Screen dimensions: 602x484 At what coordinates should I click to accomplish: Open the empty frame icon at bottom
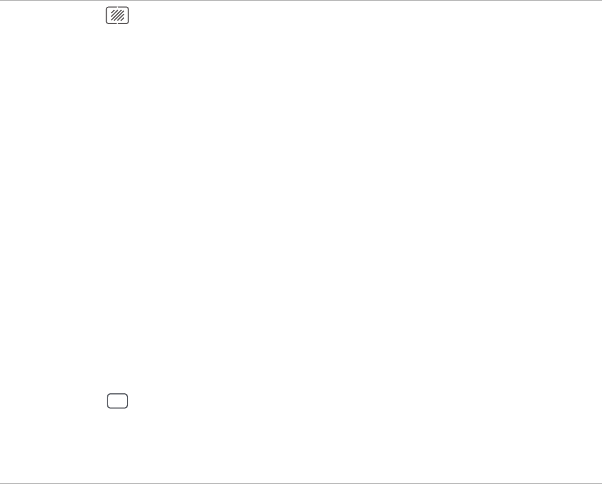tap(118, 401)
